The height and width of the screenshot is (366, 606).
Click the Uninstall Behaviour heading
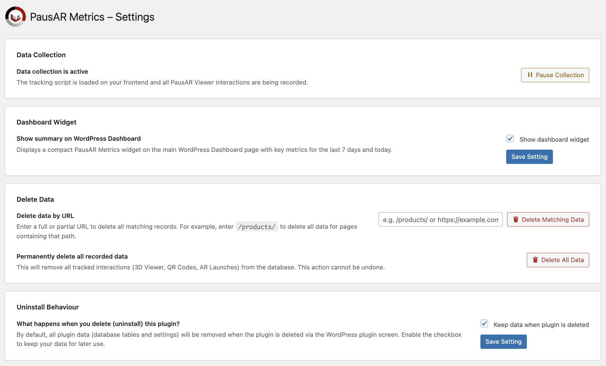click(x=47, y=307)
